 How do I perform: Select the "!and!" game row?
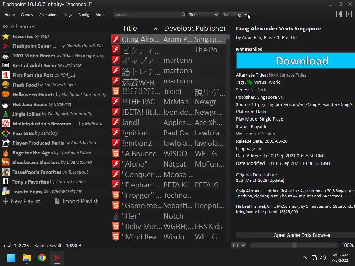coord(168,123)
